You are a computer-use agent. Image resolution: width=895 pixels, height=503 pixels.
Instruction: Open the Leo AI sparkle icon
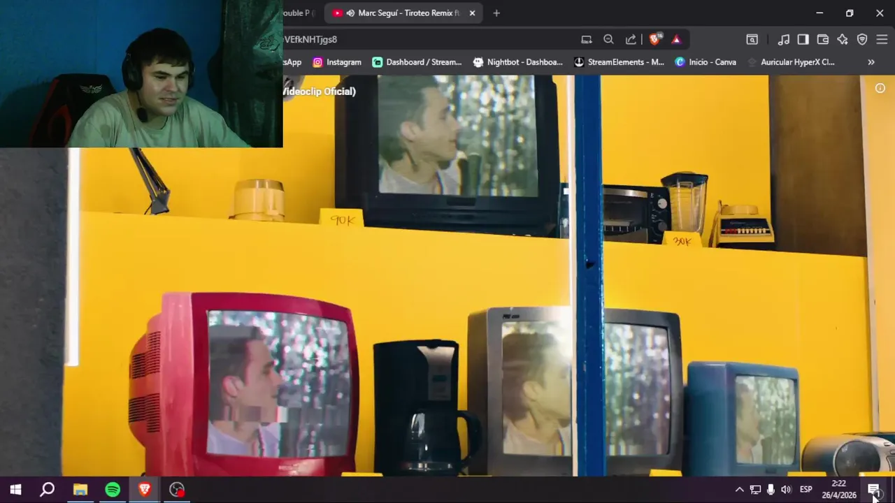point(843,40)
